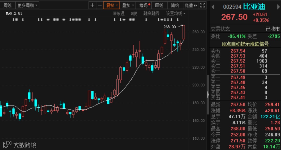281x150 pixels.
Task: Activate the 画线 drawing tool
Action: 159,5
